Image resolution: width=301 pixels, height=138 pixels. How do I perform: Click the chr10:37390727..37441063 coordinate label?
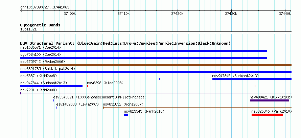(x=45, y=7)
